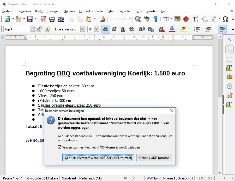The width and height of the screenshot is (235, 181).
Task: Click Gebruik ODF-formaat button
Action: click(x=154, y=158)
